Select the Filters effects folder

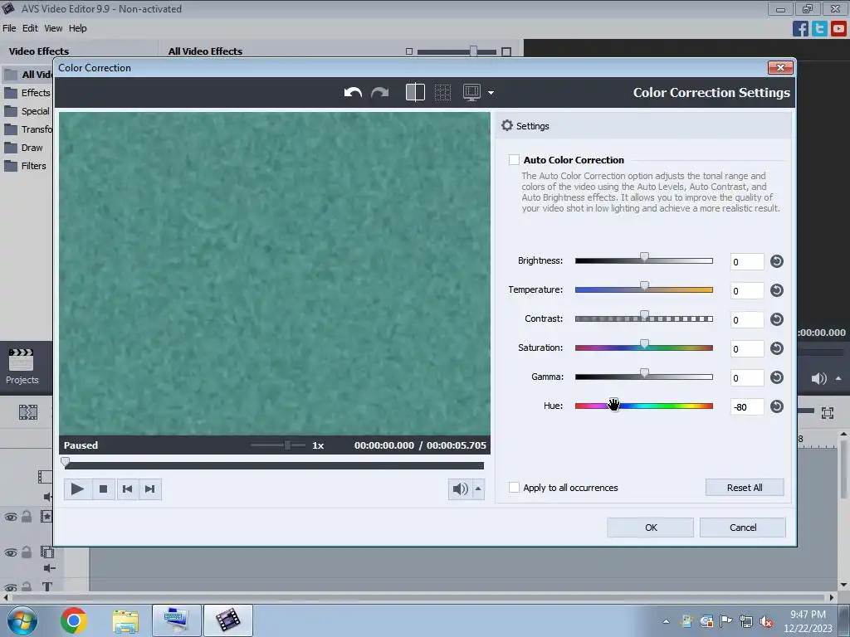coord(27,166)
